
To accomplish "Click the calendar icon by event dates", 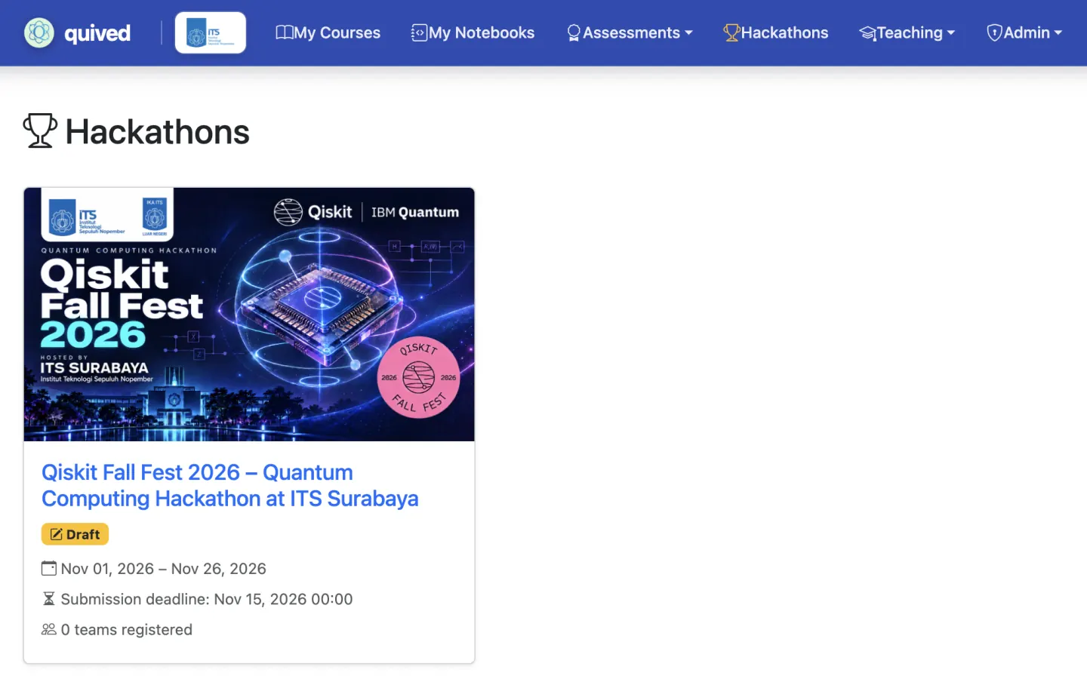I will point(49,568).
